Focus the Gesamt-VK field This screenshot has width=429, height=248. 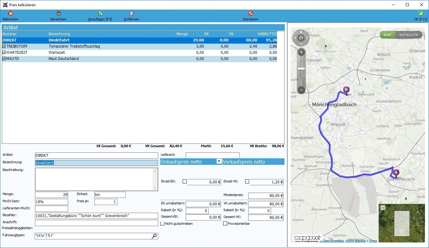[266, 217]
